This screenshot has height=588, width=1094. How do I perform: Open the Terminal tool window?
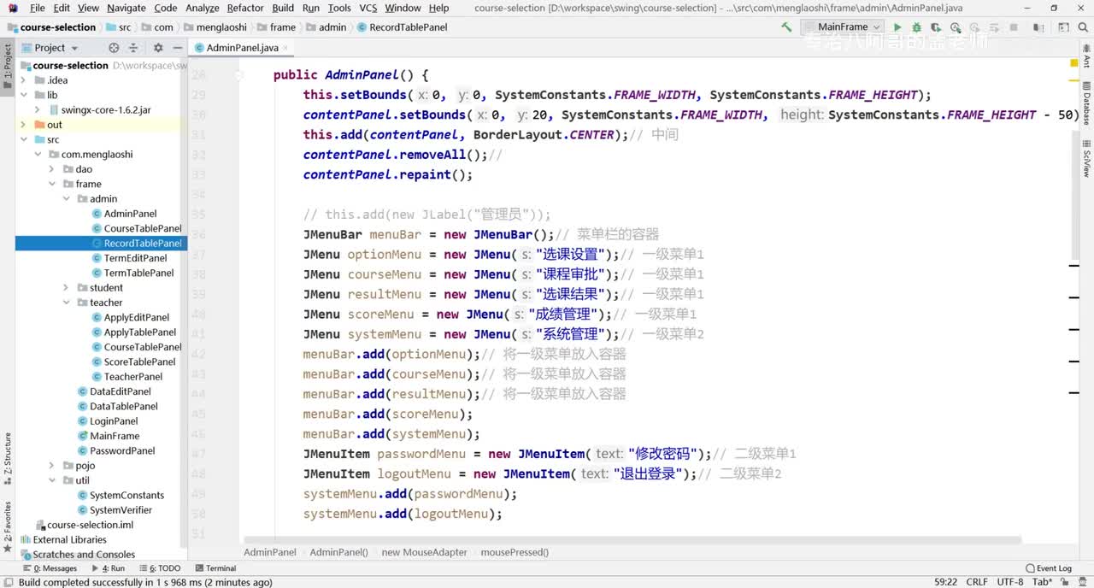(x=215, y=568)
